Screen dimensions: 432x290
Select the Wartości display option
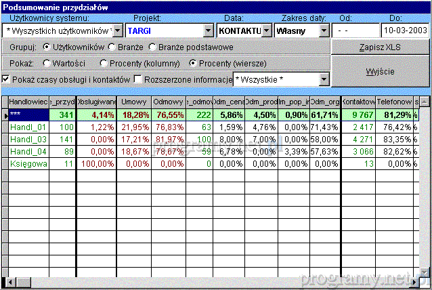[46, 64]
